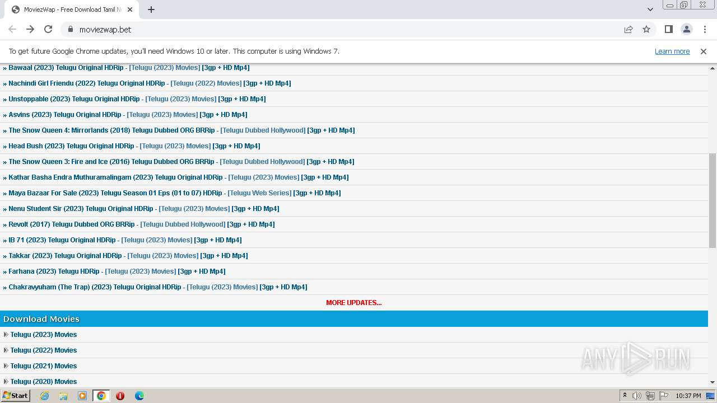The width and height of the screenshot is (717, 403).
Task: Open Chakravyuham (The Trap) (2023) link
Action: pos(95,287)
